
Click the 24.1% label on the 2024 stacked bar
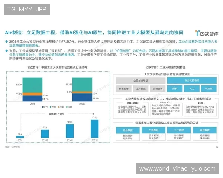pos(45,99)
